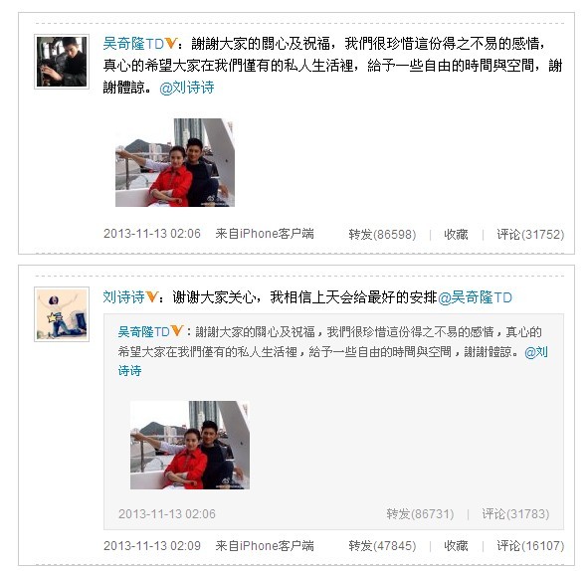Open 吴奇隆TD's profile avatar picture
Image resolution: width=588 pixels, height=571 pixels.
[x=62, y=62]
